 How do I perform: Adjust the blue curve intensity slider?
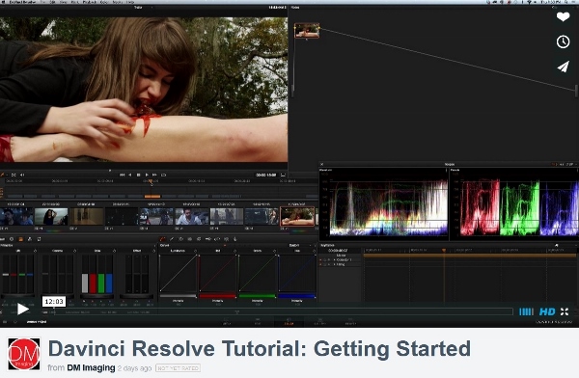(x=296, y=296)
